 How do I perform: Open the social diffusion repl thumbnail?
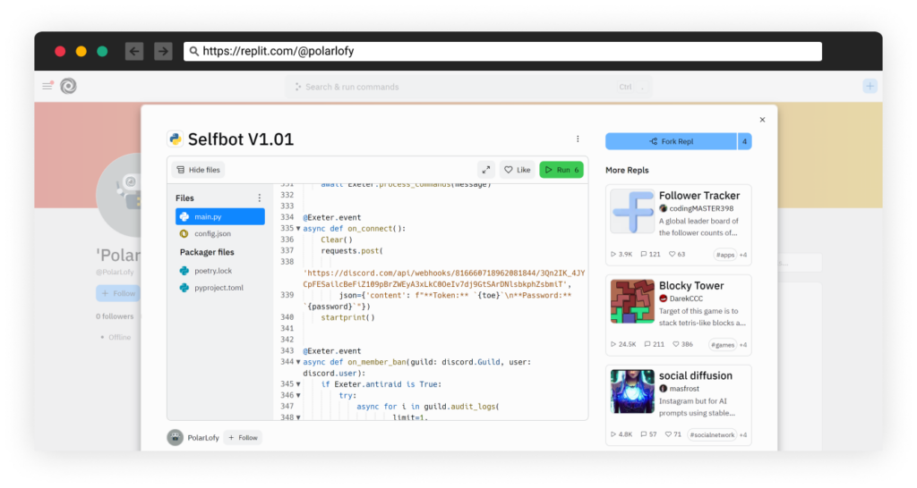click(632, 391)
